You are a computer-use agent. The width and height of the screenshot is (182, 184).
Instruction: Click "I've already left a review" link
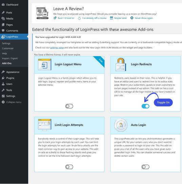[94, 18]
